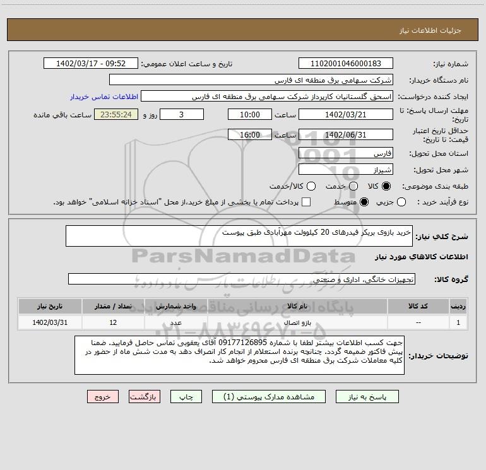Viewport: 486px width, 470px height.
Task: Click the کد کالا column header
Action: pos(418,307)
